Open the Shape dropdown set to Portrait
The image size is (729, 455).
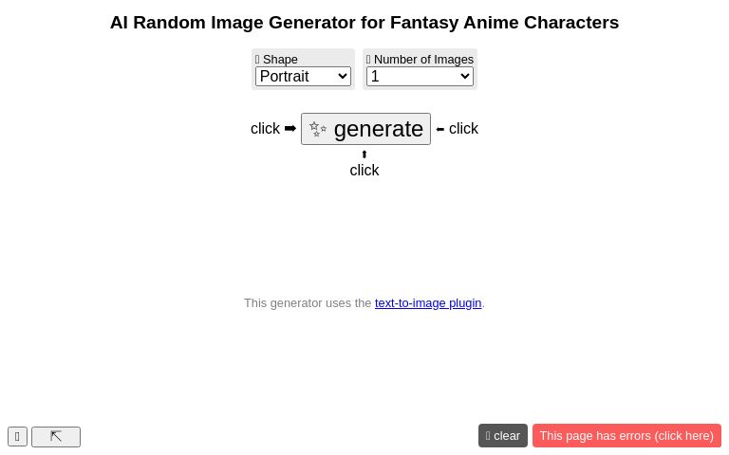pyautogui.click(x=303, y=77)
